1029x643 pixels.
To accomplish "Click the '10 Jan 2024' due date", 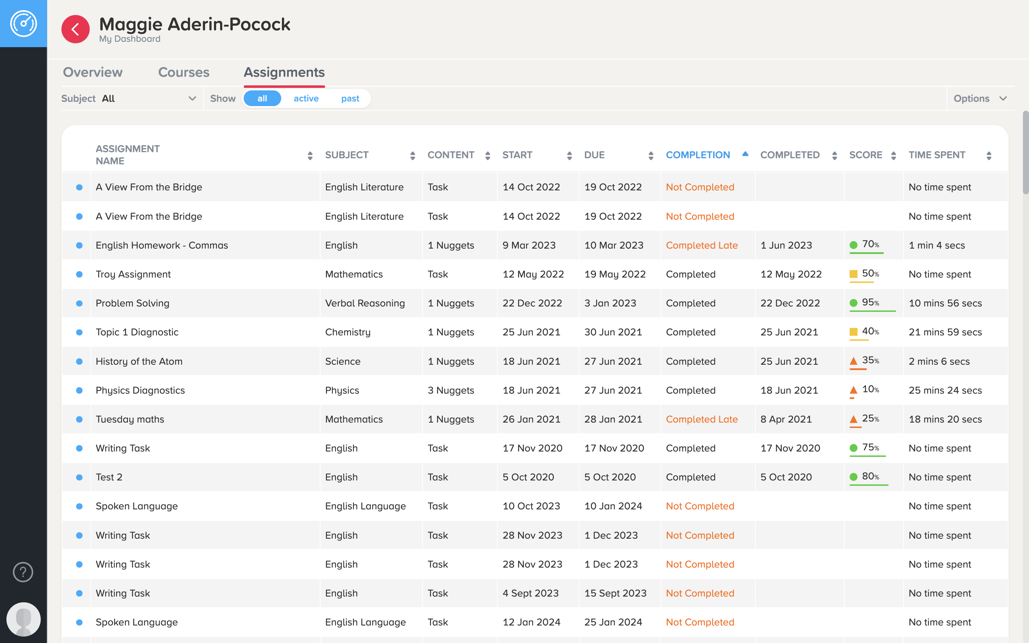I will click(x=613, y=506).
